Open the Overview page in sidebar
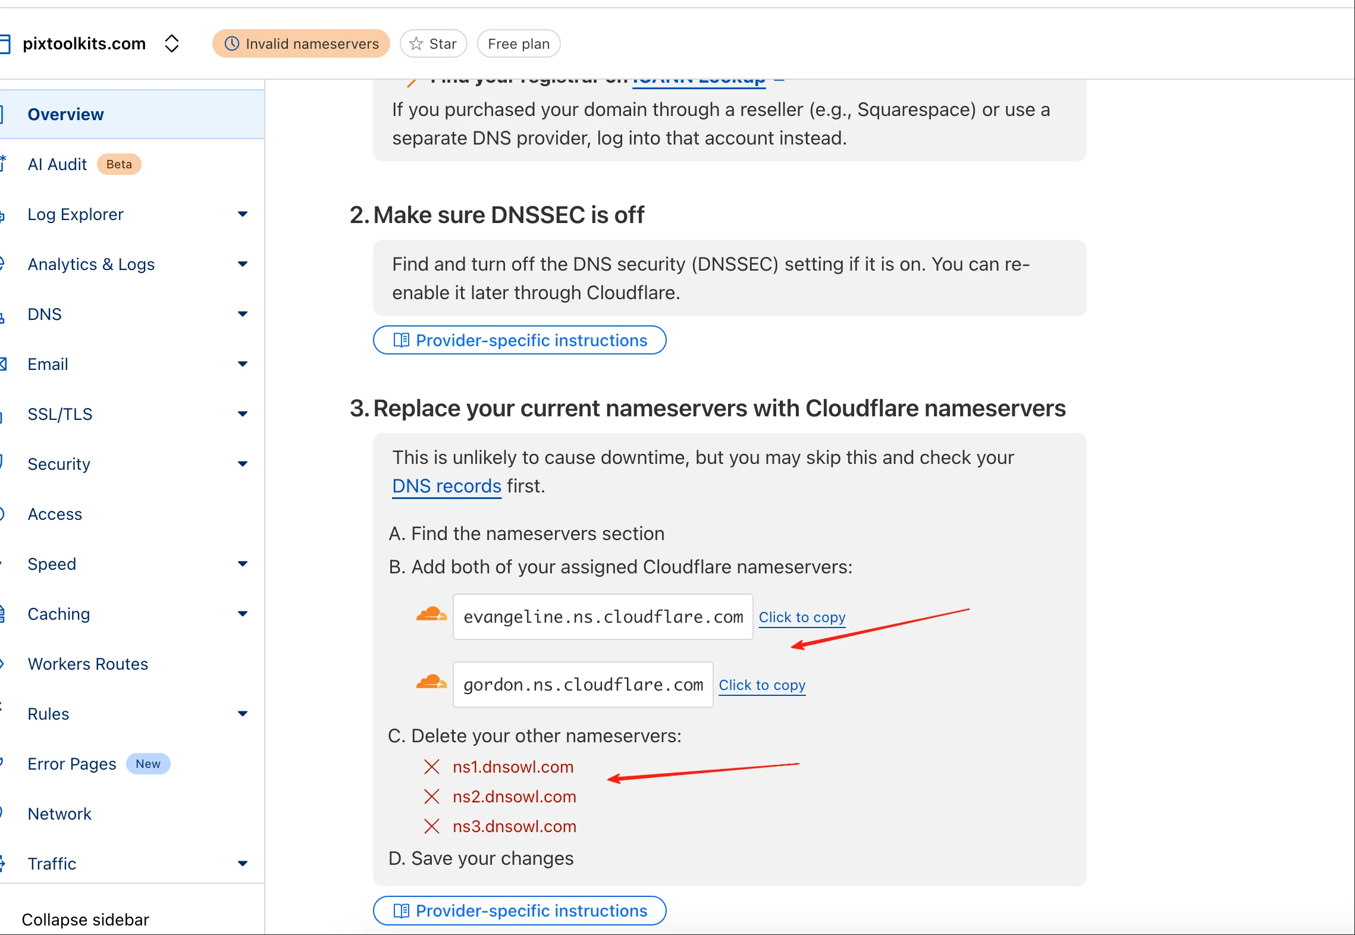1355x935 pixels. click(x=131, y=114)
